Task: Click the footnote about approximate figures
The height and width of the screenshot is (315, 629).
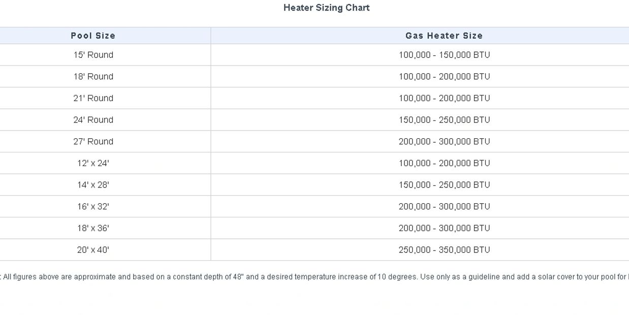Action: [315, 277]
